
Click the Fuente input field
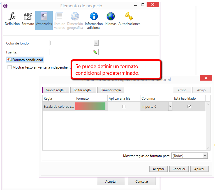click(71, 52)
